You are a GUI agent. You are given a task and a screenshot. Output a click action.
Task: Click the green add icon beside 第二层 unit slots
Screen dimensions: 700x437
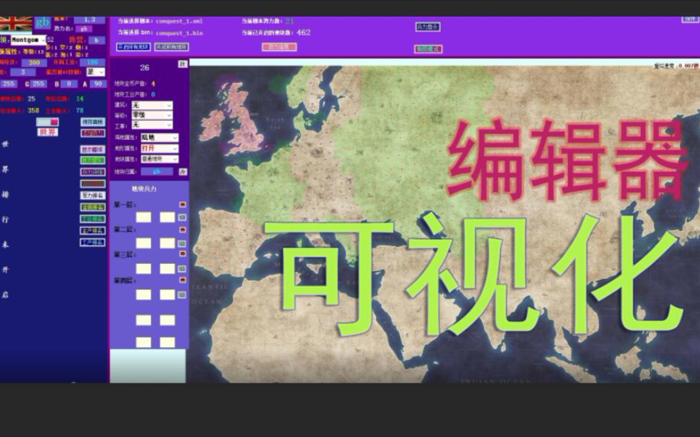click(x=182, y=242)
